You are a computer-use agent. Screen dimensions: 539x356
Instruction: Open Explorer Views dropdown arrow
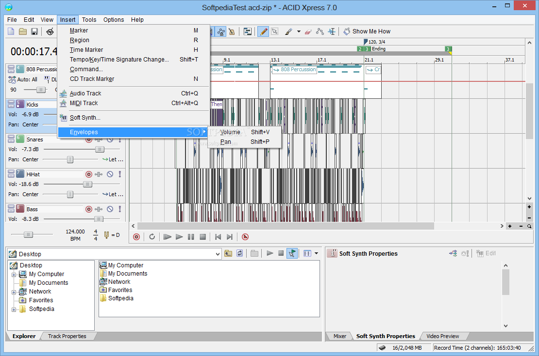tap(317, 253)
